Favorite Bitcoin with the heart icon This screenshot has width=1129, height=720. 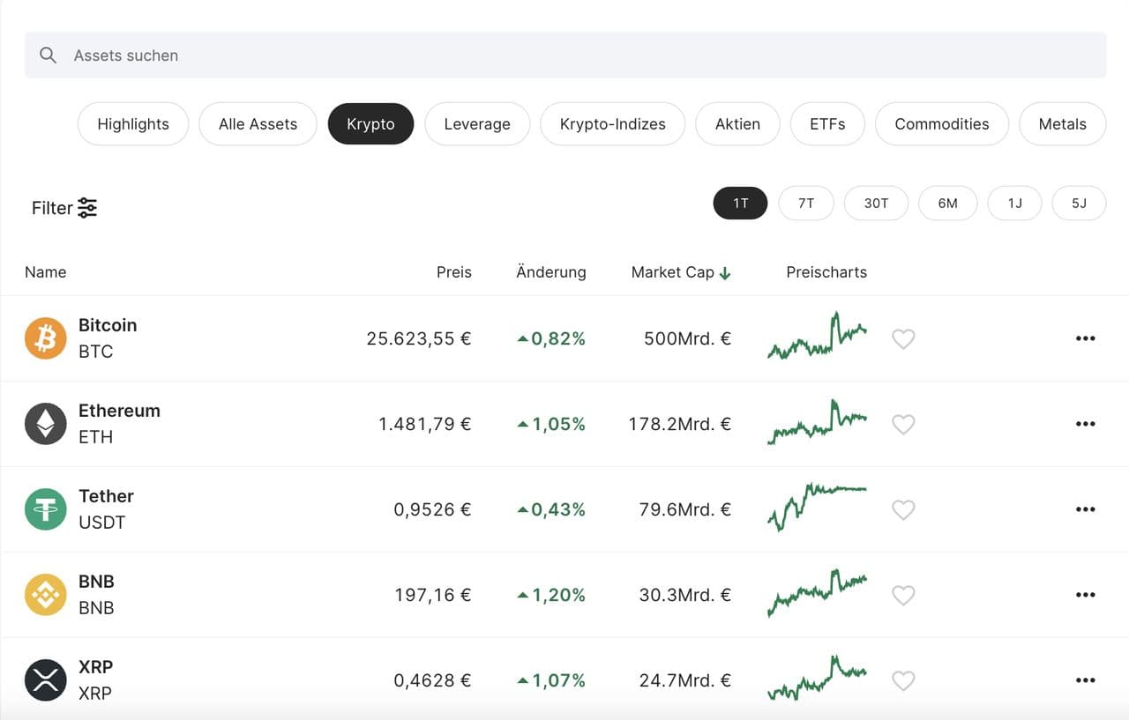click(903, 338)
